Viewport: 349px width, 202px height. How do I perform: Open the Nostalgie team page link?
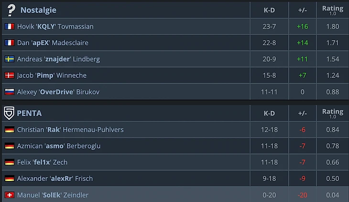[x=38, y=10]
